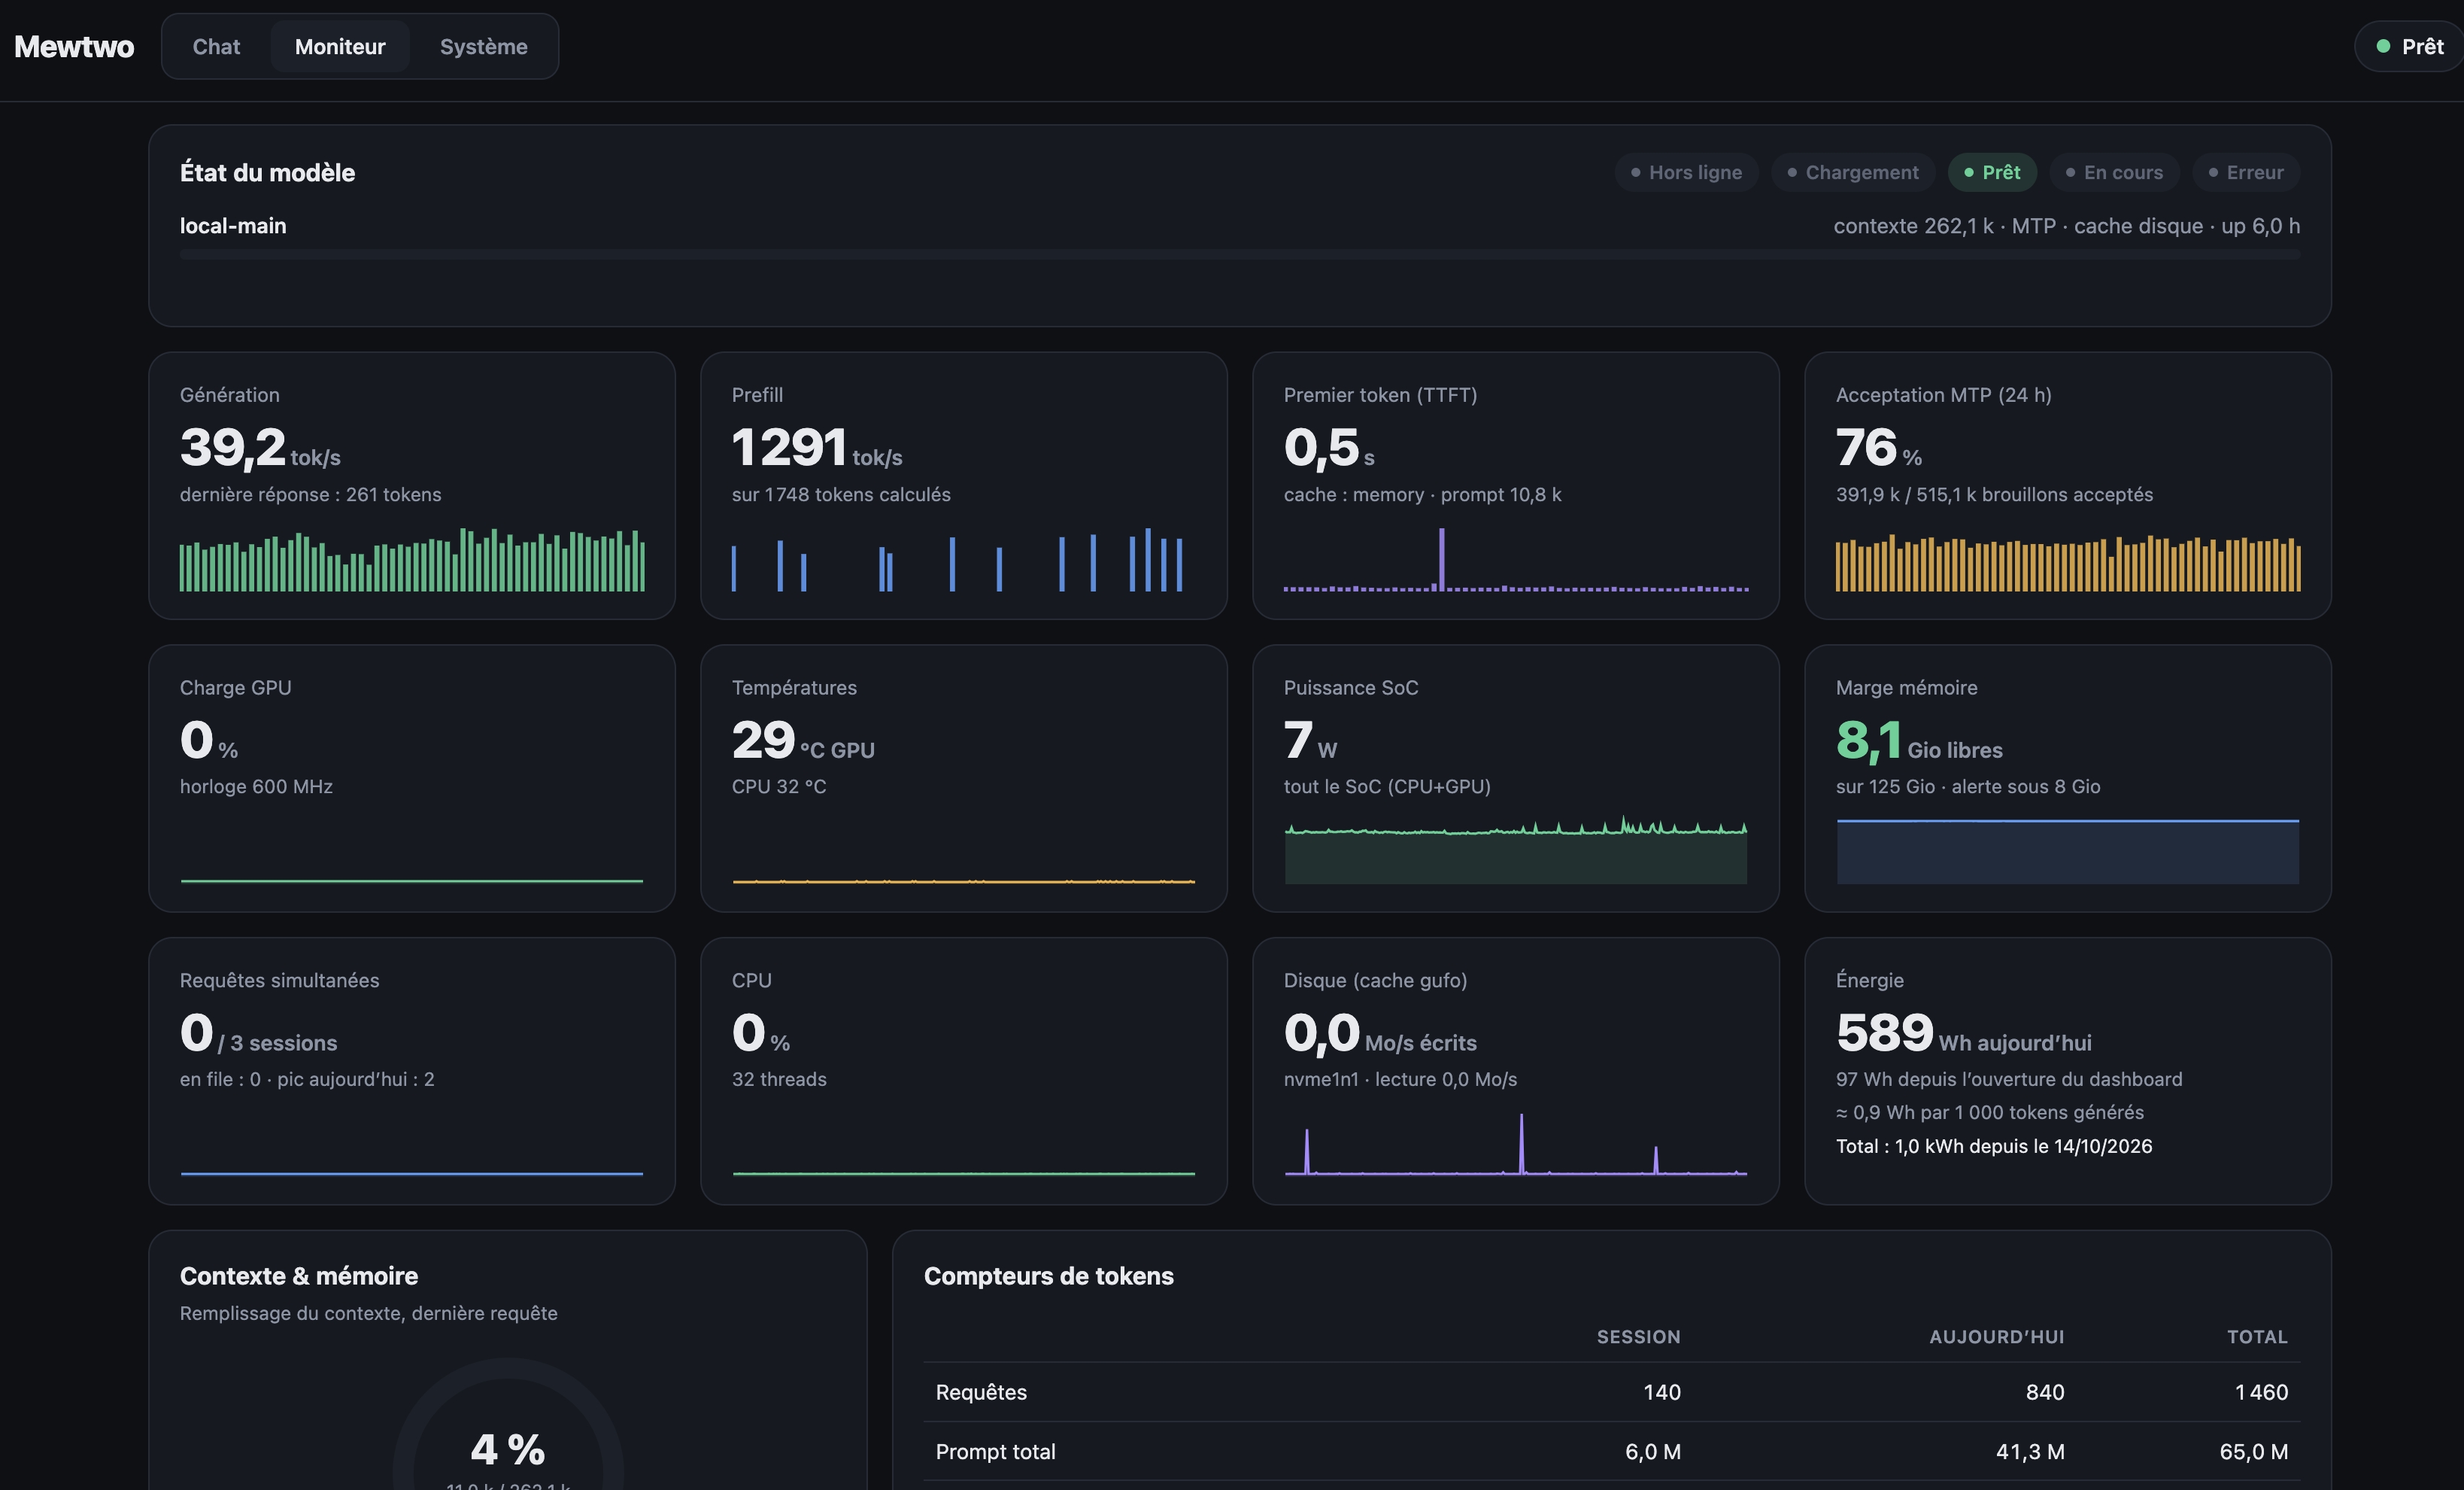Click the SESSION column header
Image resolution: width=2464 pixels, height=1490 pixels.
tap(1638, 1337)
